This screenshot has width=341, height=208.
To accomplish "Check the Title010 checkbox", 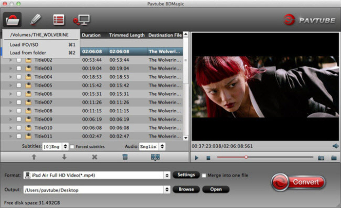I will [19, 127].
